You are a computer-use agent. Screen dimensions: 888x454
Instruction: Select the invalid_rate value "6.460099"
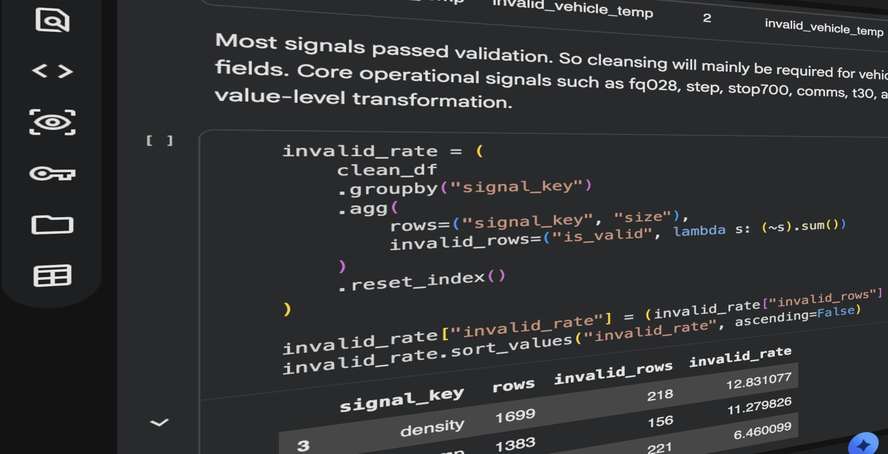click(x=762, y=431)
